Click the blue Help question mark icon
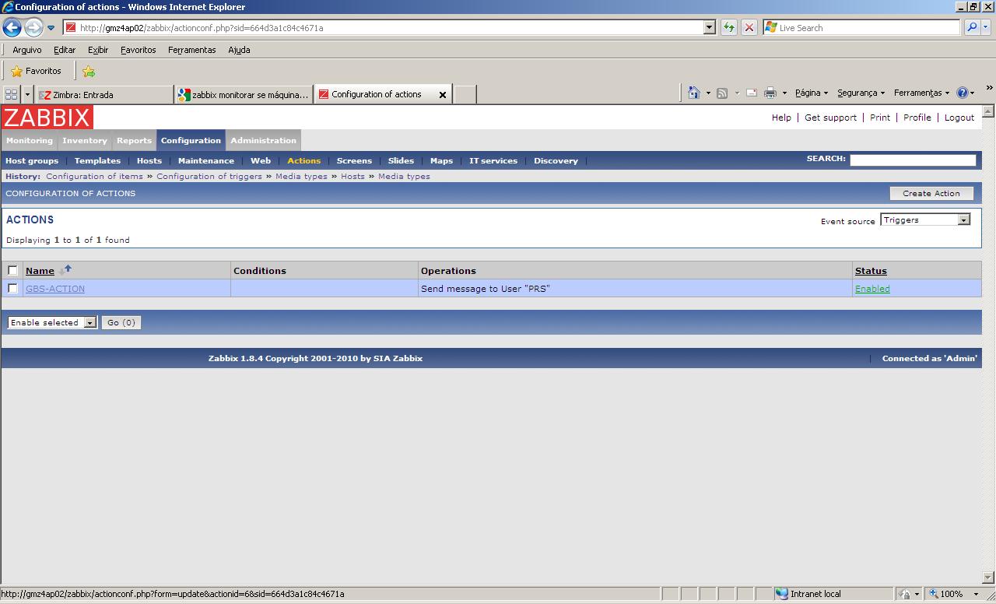The image size is (996, 604). pos(963,93)
